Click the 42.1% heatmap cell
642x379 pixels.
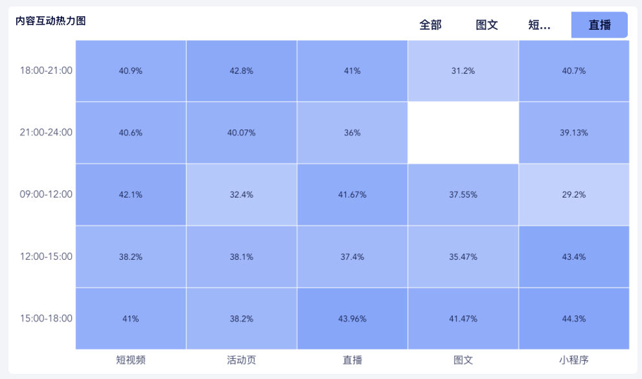coord(131,195)
